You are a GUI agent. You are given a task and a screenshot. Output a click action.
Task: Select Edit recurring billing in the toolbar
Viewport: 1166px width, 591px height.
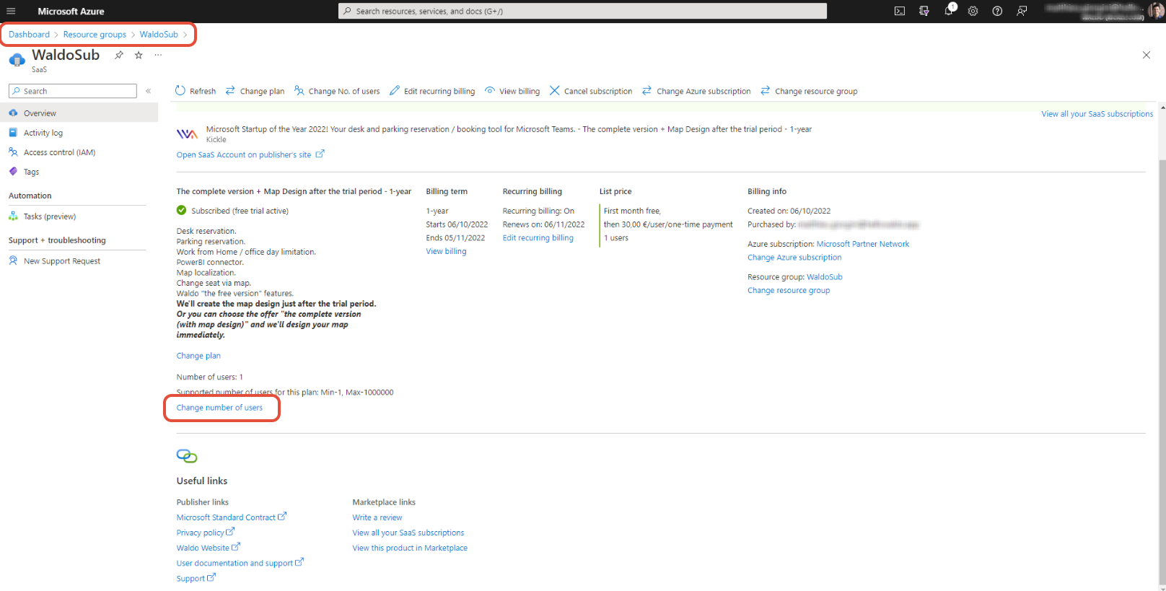(432, 91)
